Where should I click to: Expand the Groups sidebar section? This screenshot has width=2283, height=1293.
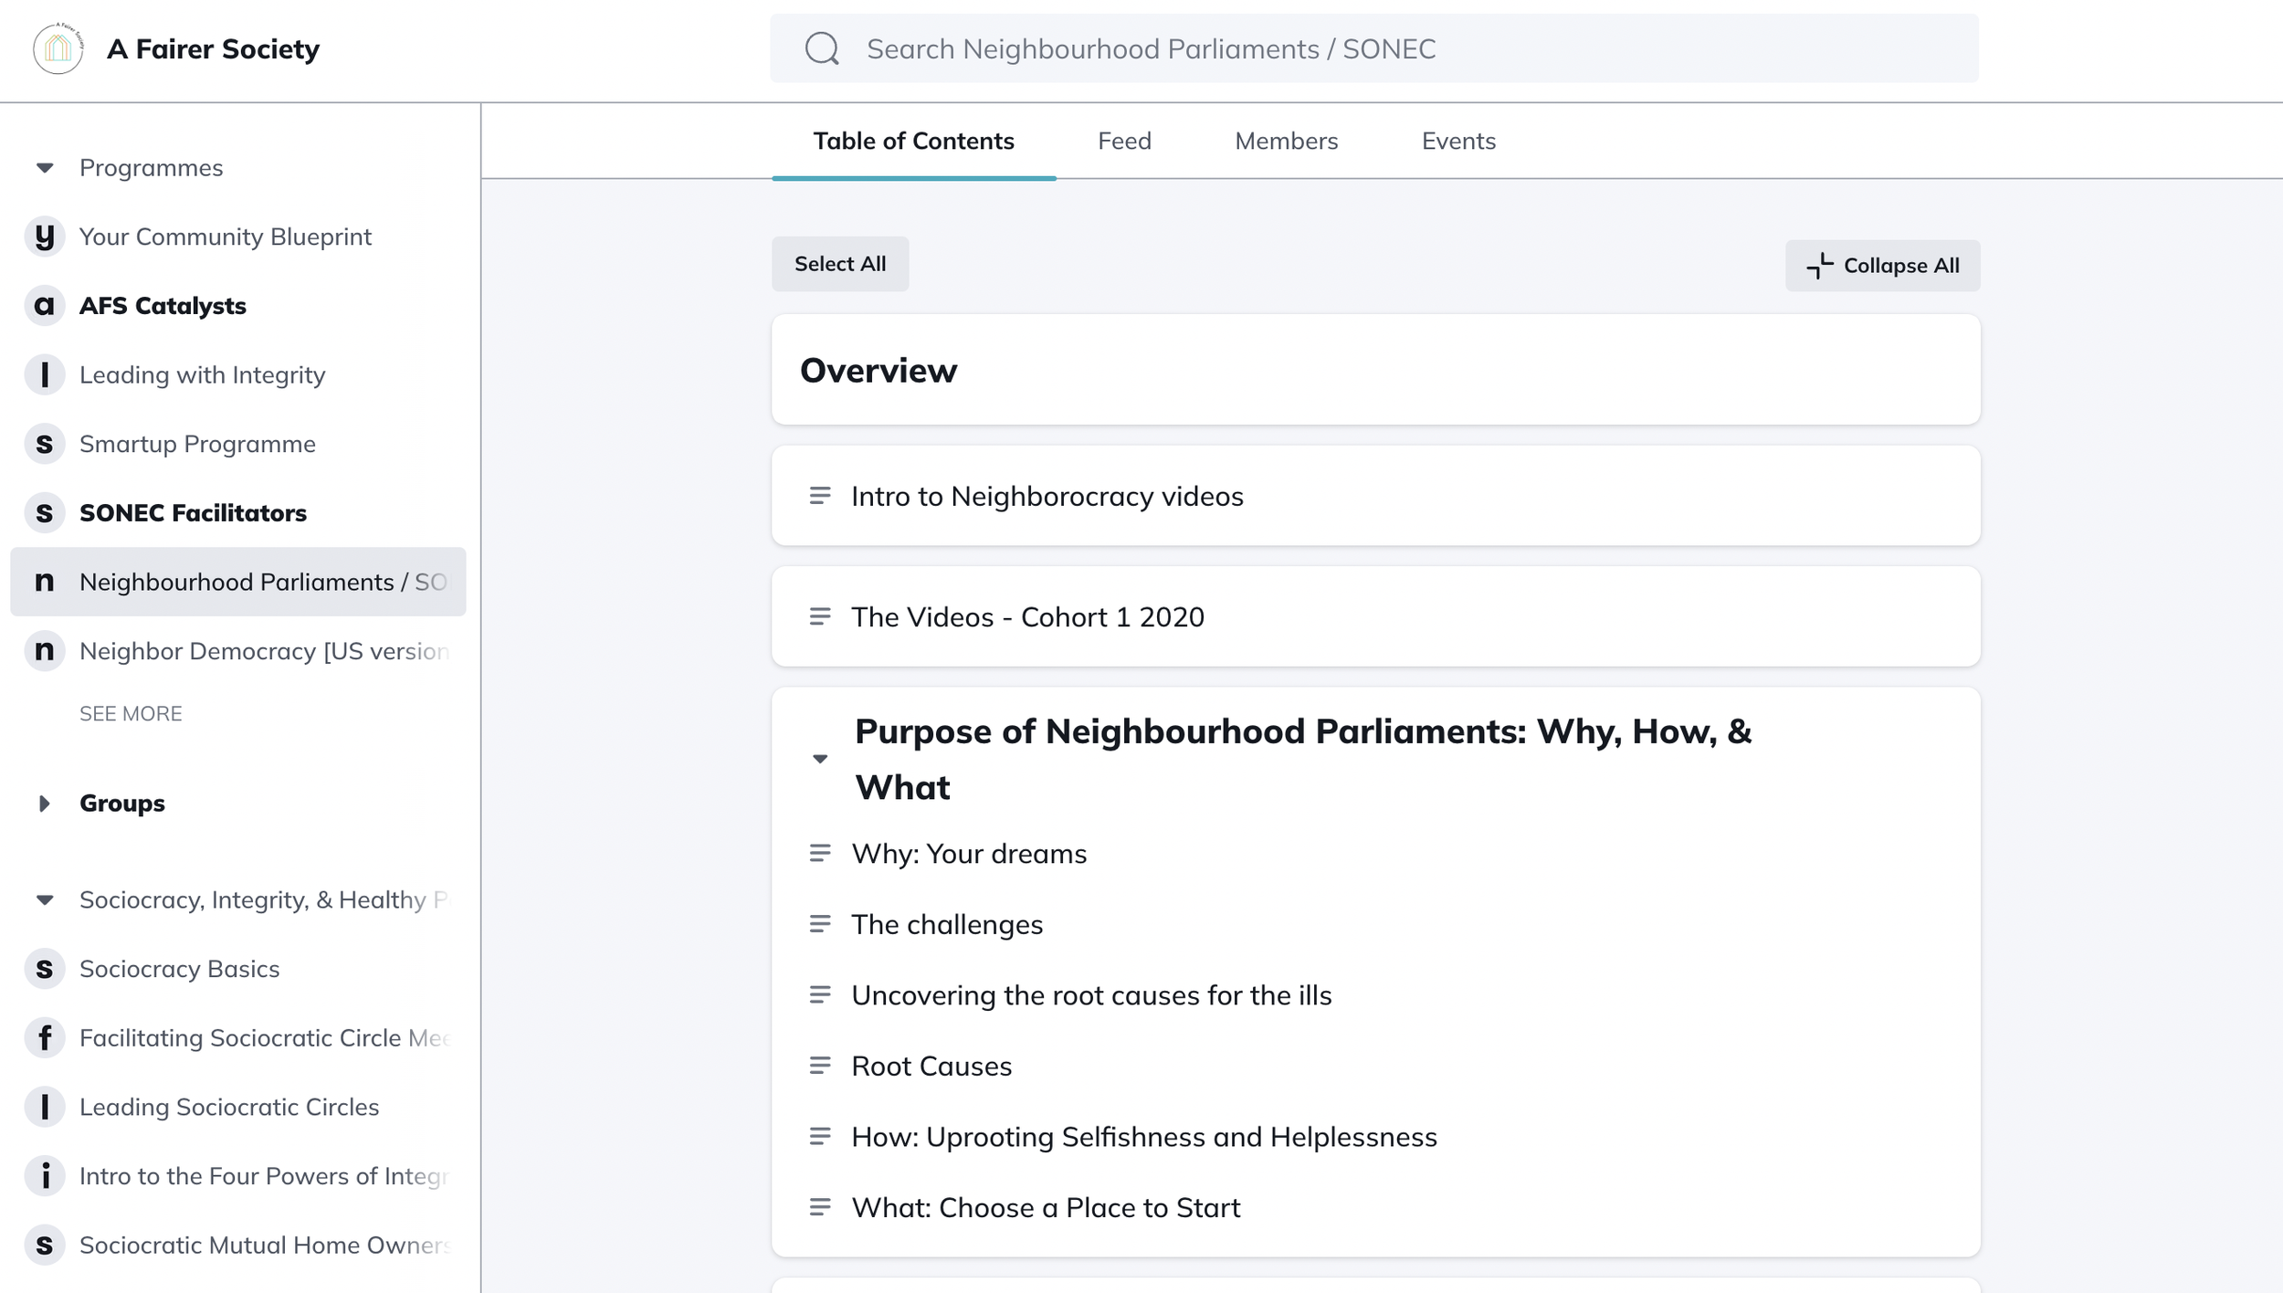pos(44,804)
